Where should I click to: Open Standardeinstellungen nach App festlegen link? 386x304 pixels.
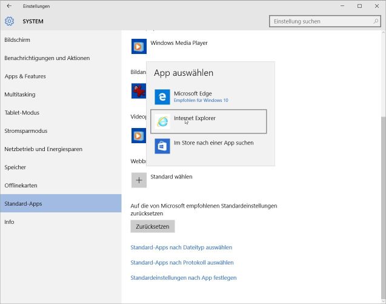184,278
